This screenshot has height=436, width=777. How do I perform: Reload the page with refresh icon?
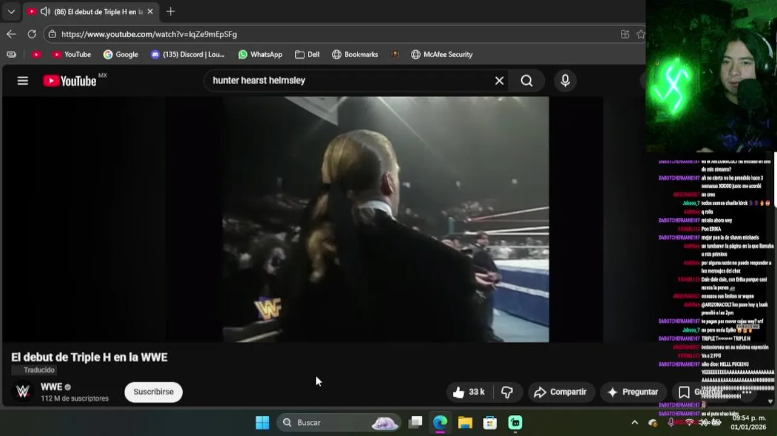(31, 34)
